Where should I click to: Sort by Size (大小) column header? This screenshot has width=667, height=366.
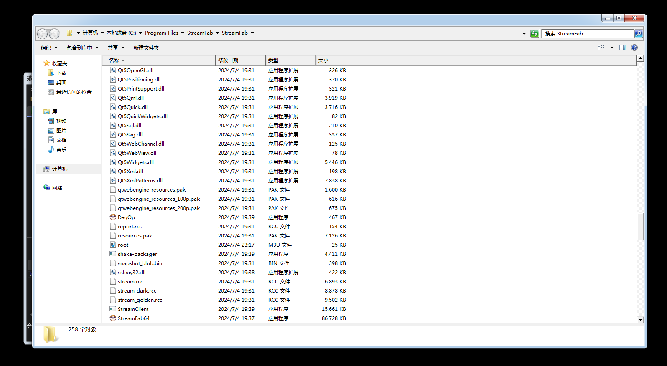[333, 60]
